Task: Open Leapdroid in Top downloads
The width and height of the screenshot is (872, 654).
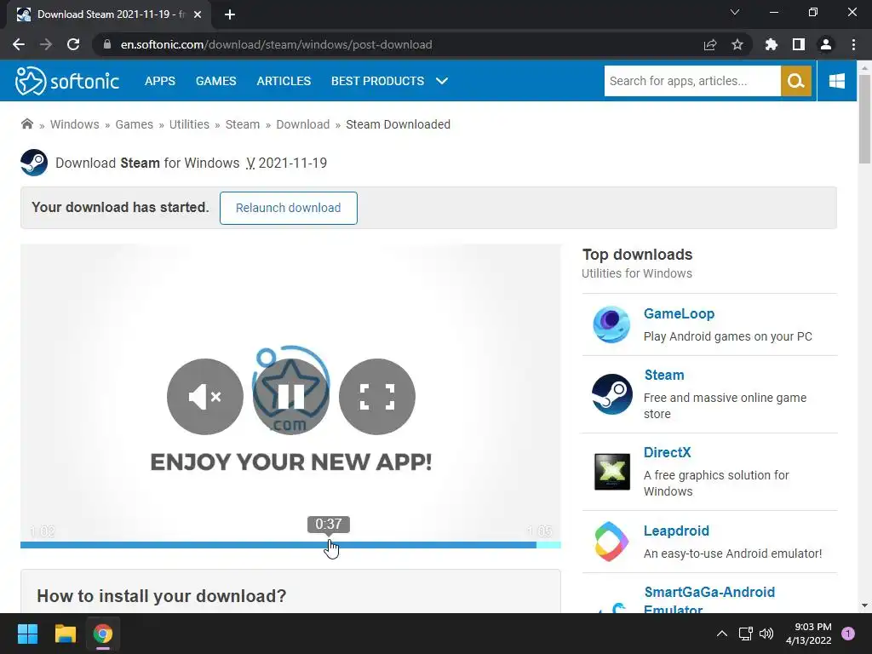Action: pyautogui.click(x=676, y=531)
